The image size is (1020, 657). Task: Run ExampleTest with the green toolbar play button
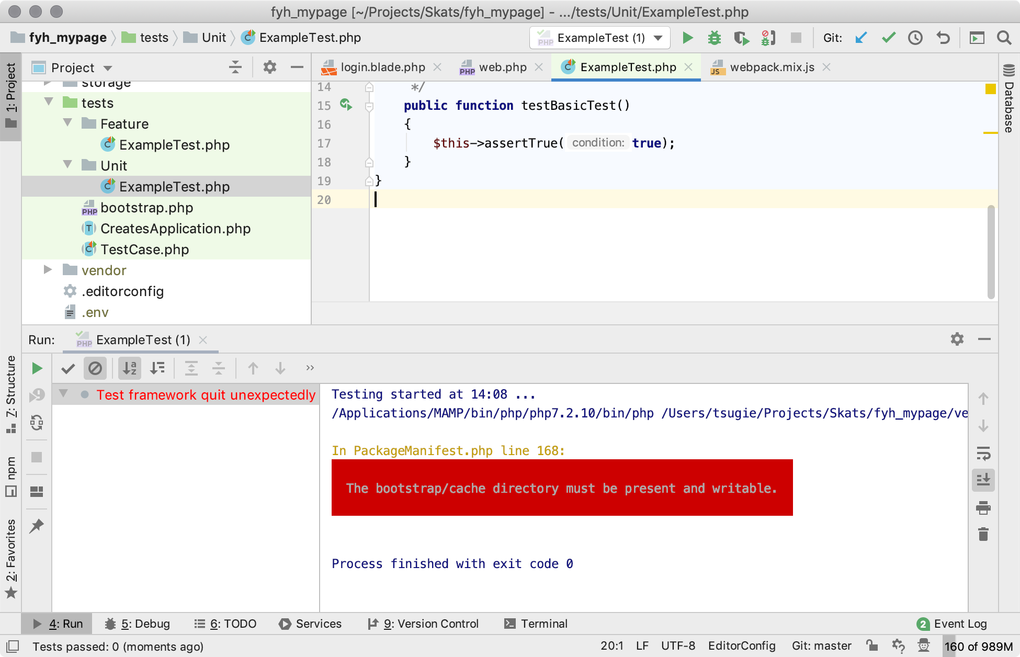(688, 38)
